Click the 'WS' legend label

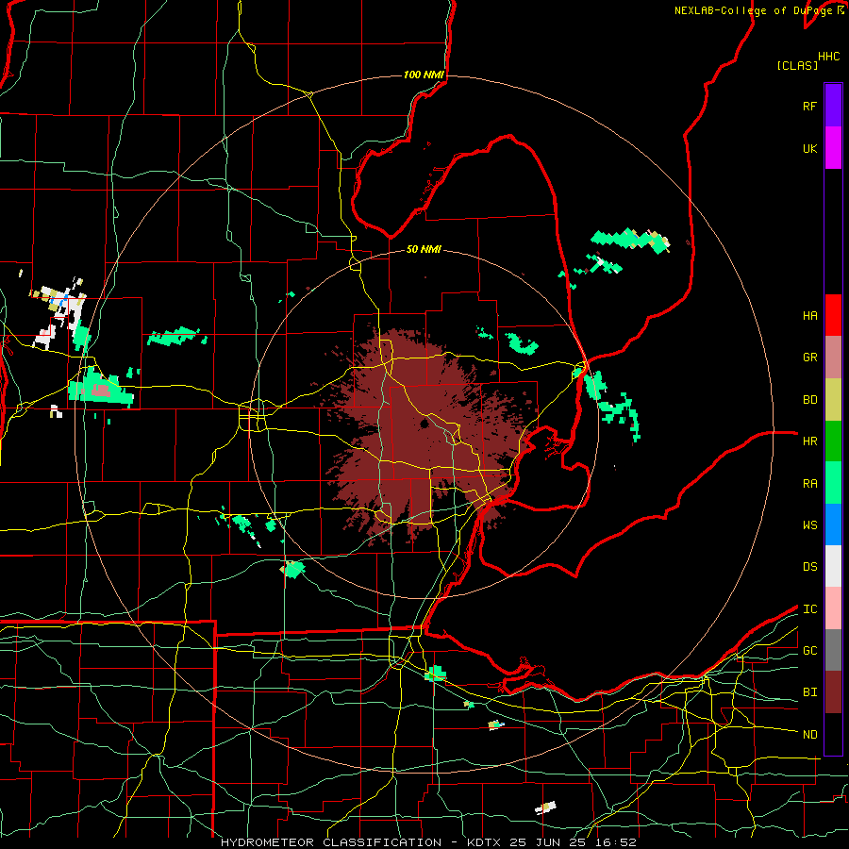(x=809, y=525)
